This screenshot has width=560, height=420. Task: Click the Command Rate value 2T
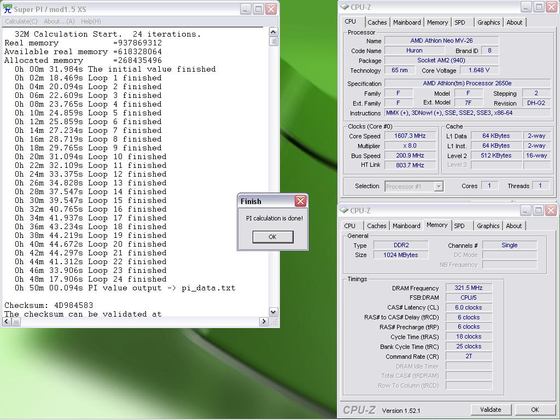(469, 357)
